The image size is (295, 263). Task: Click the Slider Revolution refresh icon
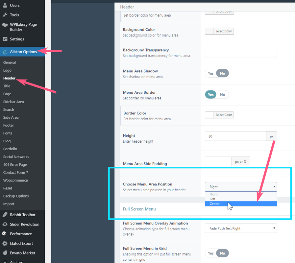tap(5, 224)
